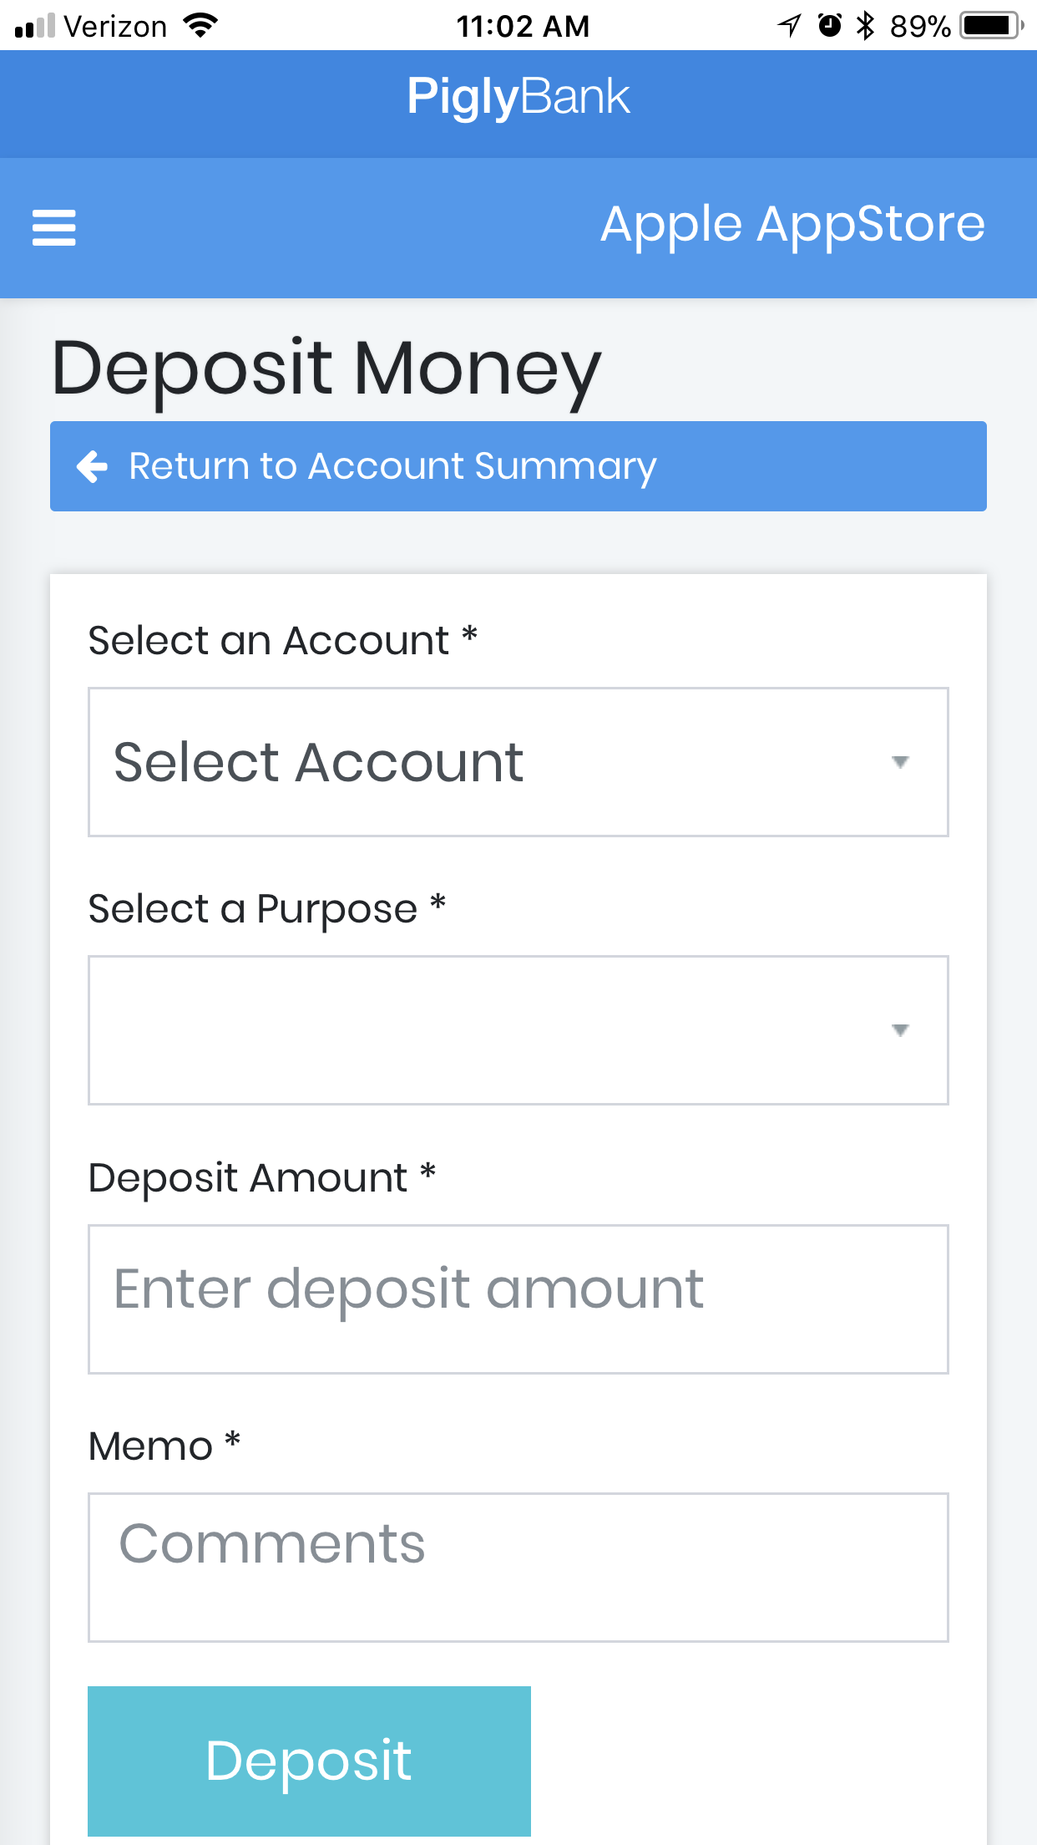Open the hamburger menu icon
The image size is (1037, 1845).
pyautogui.click(x=54, y=227)
